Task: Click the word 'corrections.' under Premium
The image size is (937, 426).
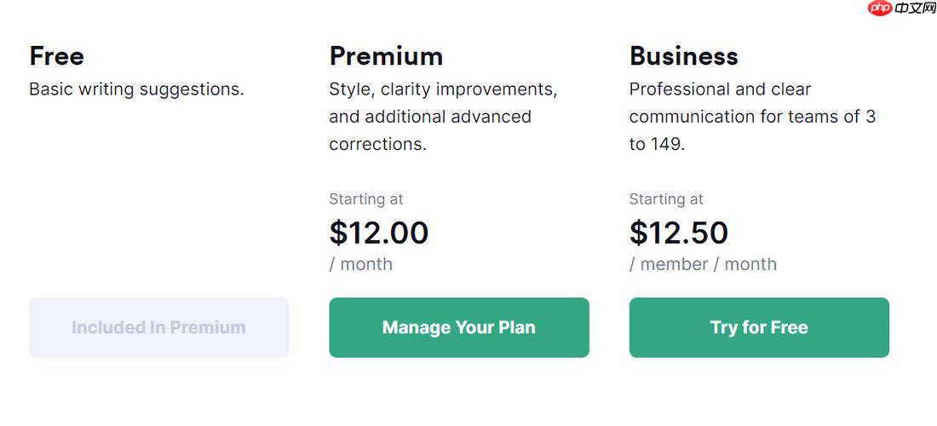Action: pos(377,144)
